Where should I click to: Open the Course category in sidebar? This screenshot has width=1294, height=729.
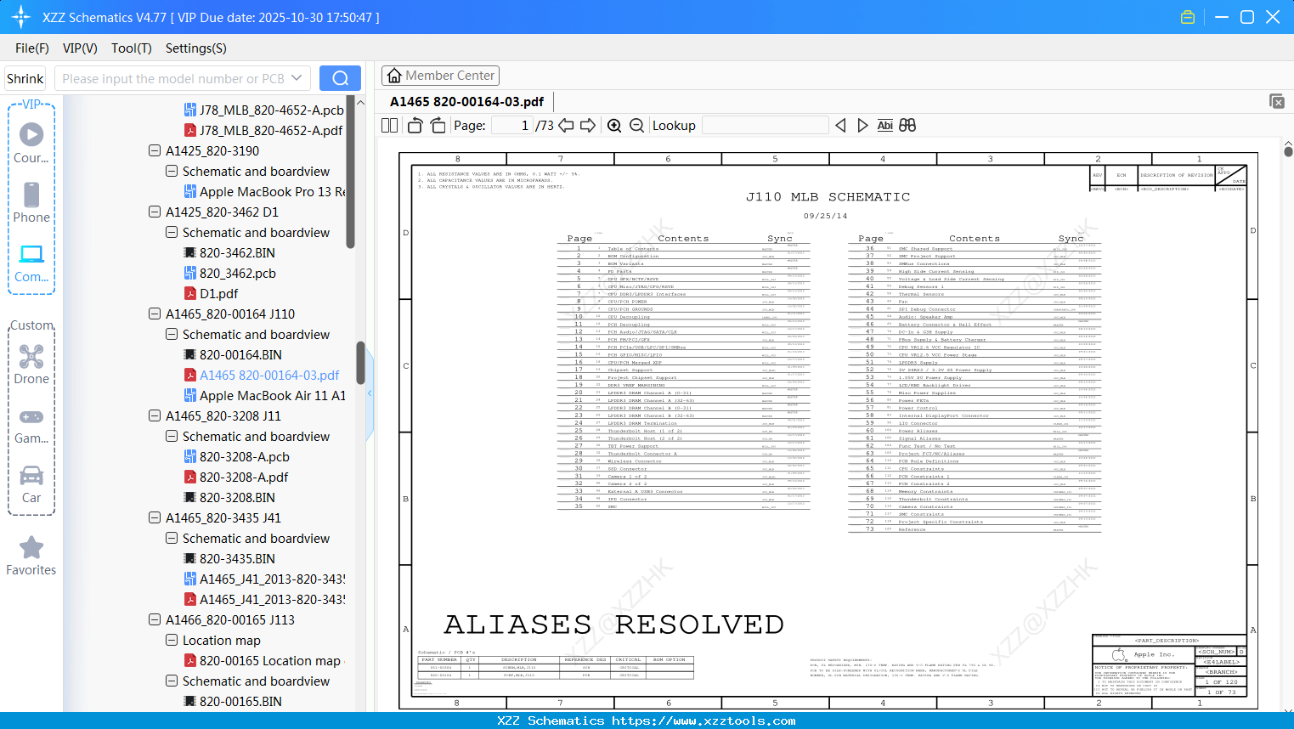tap(31, 143)
